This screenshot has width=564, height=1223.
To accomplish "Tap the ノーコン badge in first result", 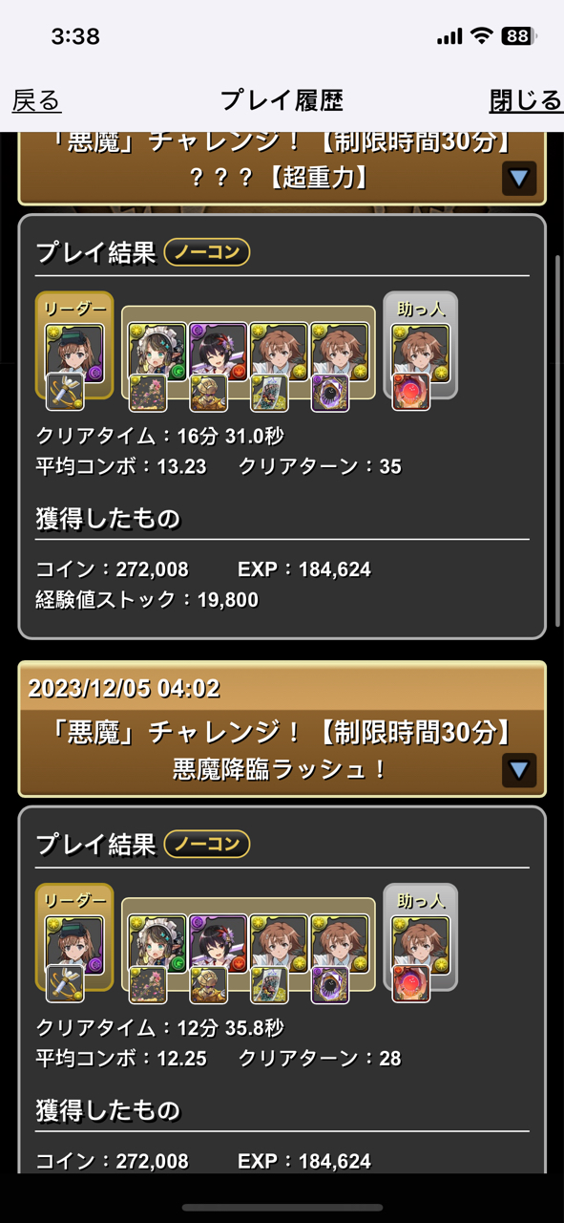I will tap(207, 252).
